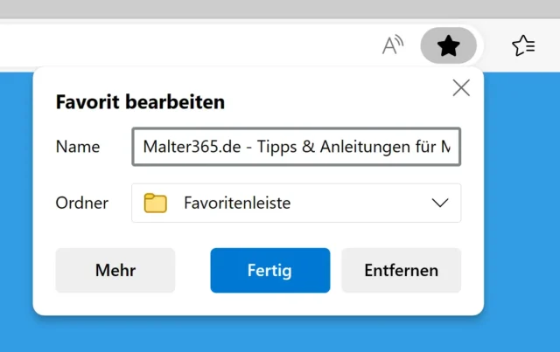The width and height of the screenshot is (560, 352).
Task: Focus the browser address bar
Action: (175, 45)
